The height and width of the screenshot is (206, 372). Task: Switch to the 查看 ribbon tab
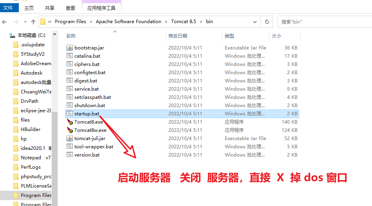pyautogui.click(x=70, y=8)
